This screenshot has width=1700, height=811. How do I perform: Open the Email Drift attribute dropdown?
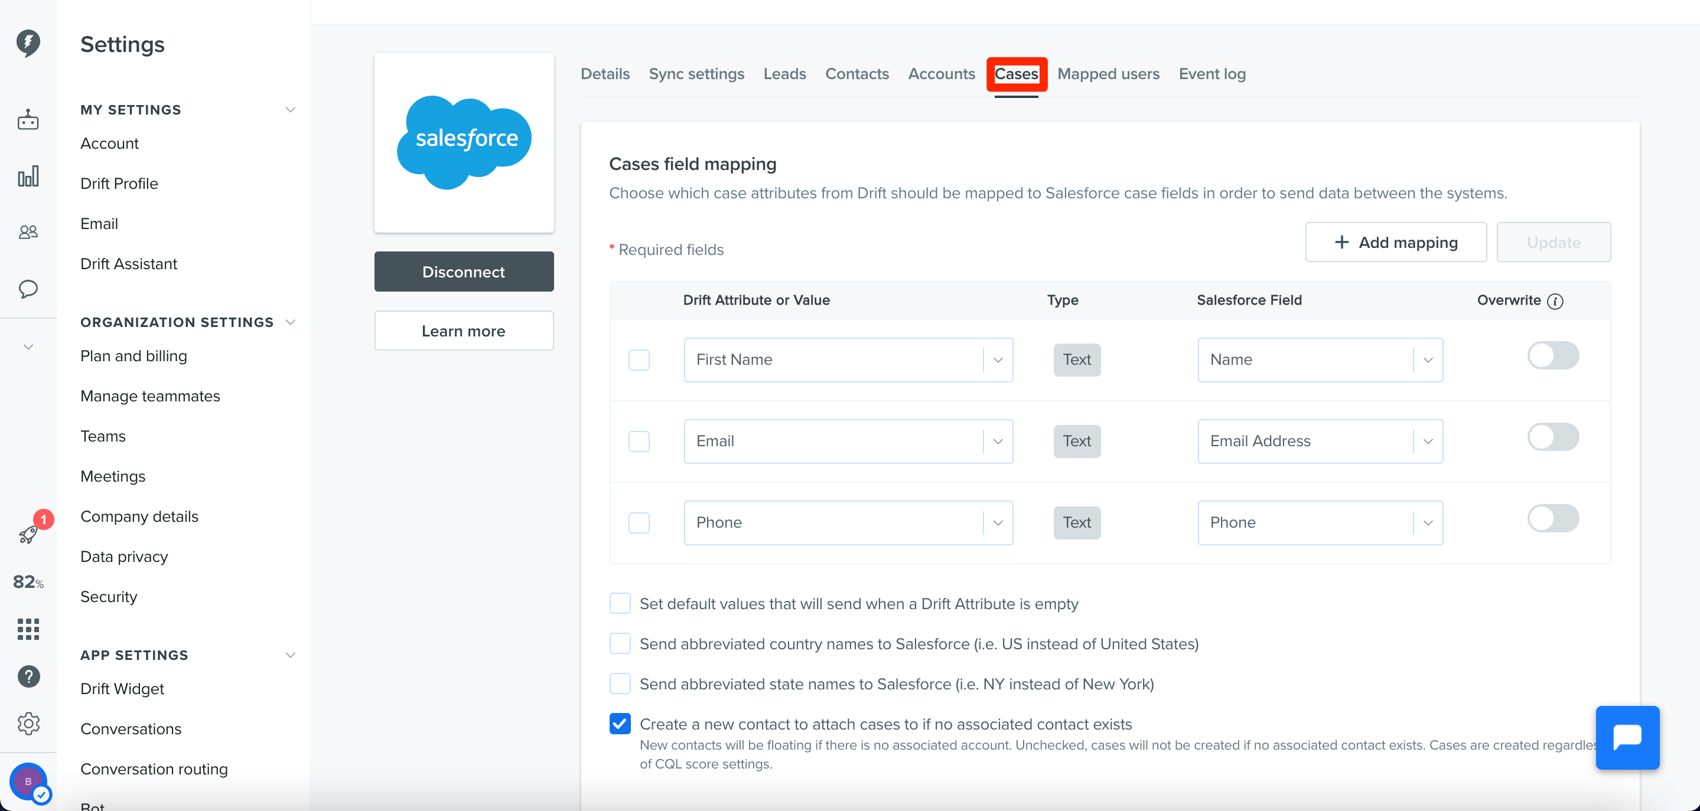pyautogui.click(x=848, y=441)
